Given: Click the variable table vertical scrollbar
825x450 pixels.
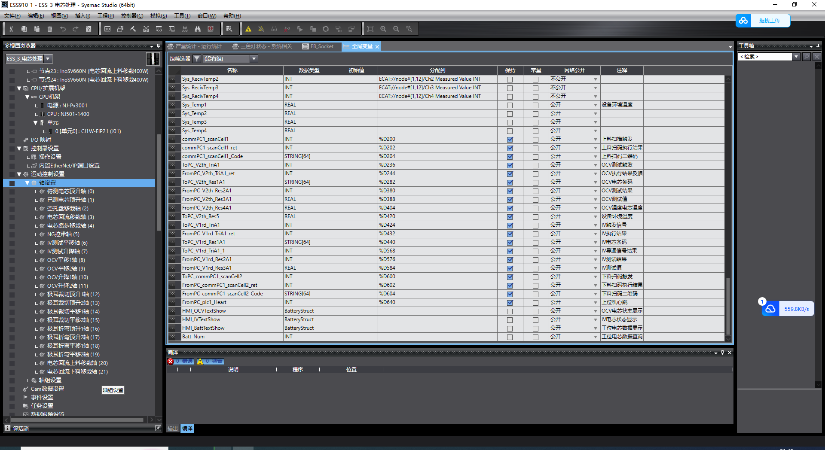Looking at the screenshot, I should click(728, 306).
